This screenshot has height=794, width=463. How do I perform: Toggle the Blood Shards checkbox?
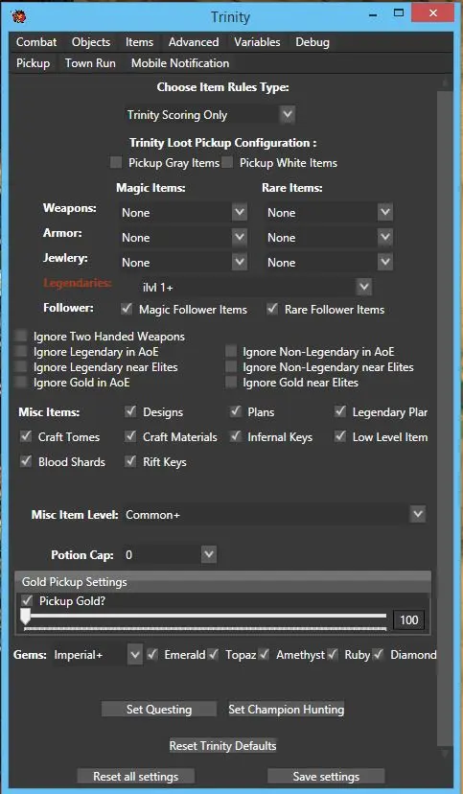(26, 461)
